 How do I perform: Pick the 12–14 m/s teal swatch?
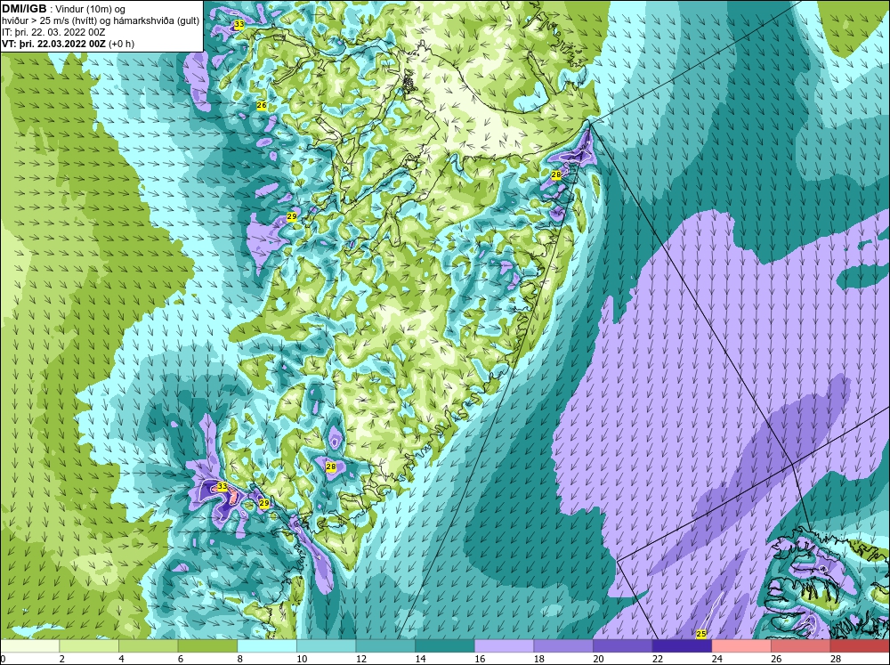[385, 646]
